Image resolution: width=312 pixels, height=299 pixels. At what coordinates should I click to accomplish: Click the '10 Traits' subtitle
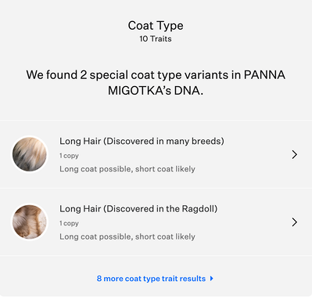point(156,39)
